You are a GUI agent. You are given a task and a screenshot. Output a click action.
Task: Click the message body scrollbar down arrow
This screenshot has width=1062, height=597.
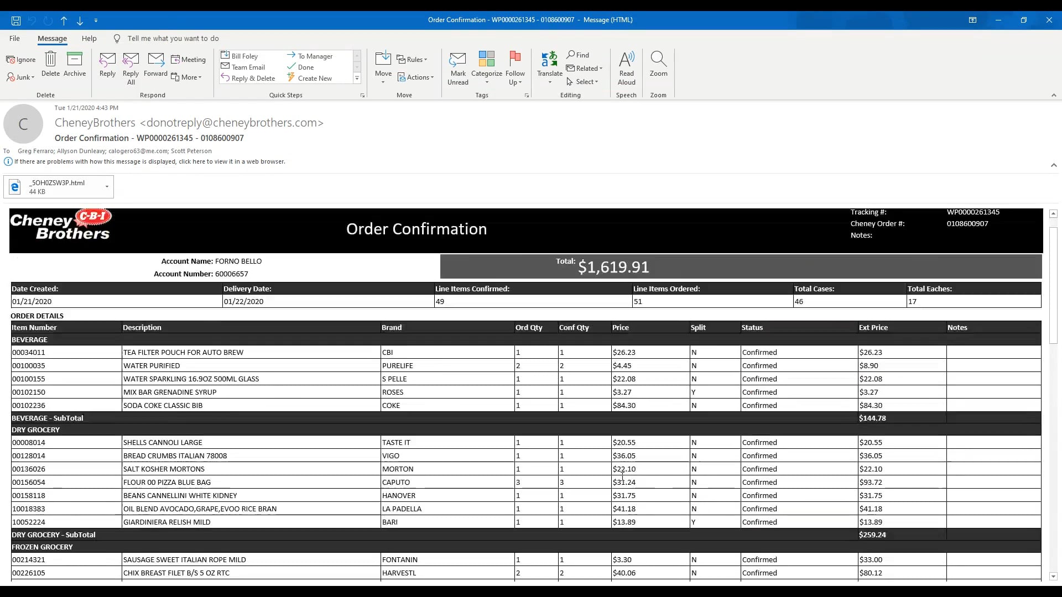tap(1053, 577)
